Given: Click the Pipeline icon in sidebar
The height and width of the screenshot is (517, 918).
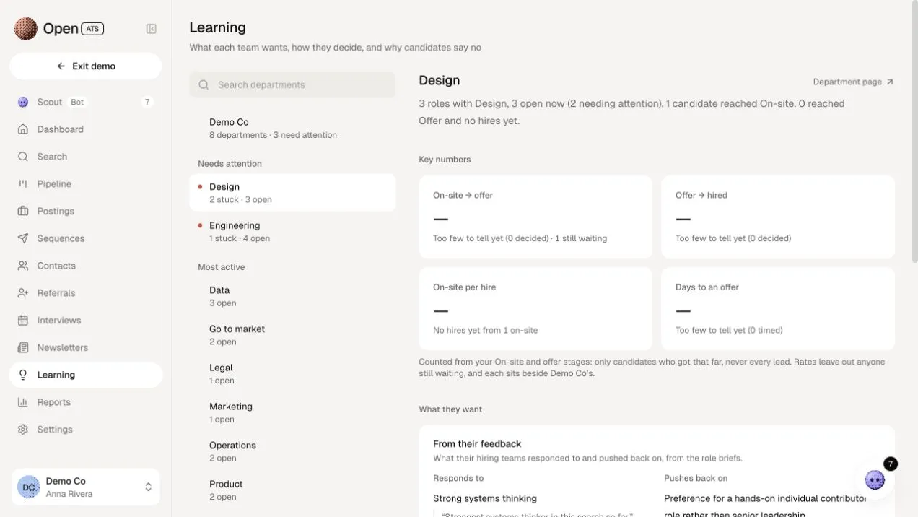Looking at the screenshot, I should coord(23,184).
